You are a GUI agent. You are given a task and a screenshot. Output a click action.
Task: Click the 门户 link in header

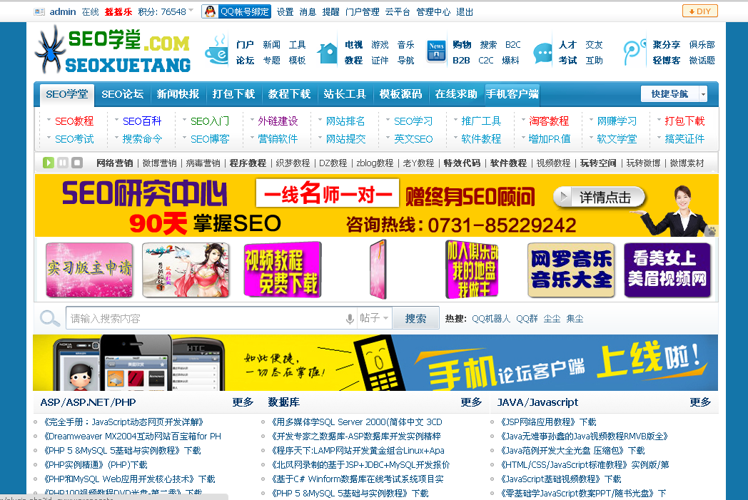(x=245, y=45)
